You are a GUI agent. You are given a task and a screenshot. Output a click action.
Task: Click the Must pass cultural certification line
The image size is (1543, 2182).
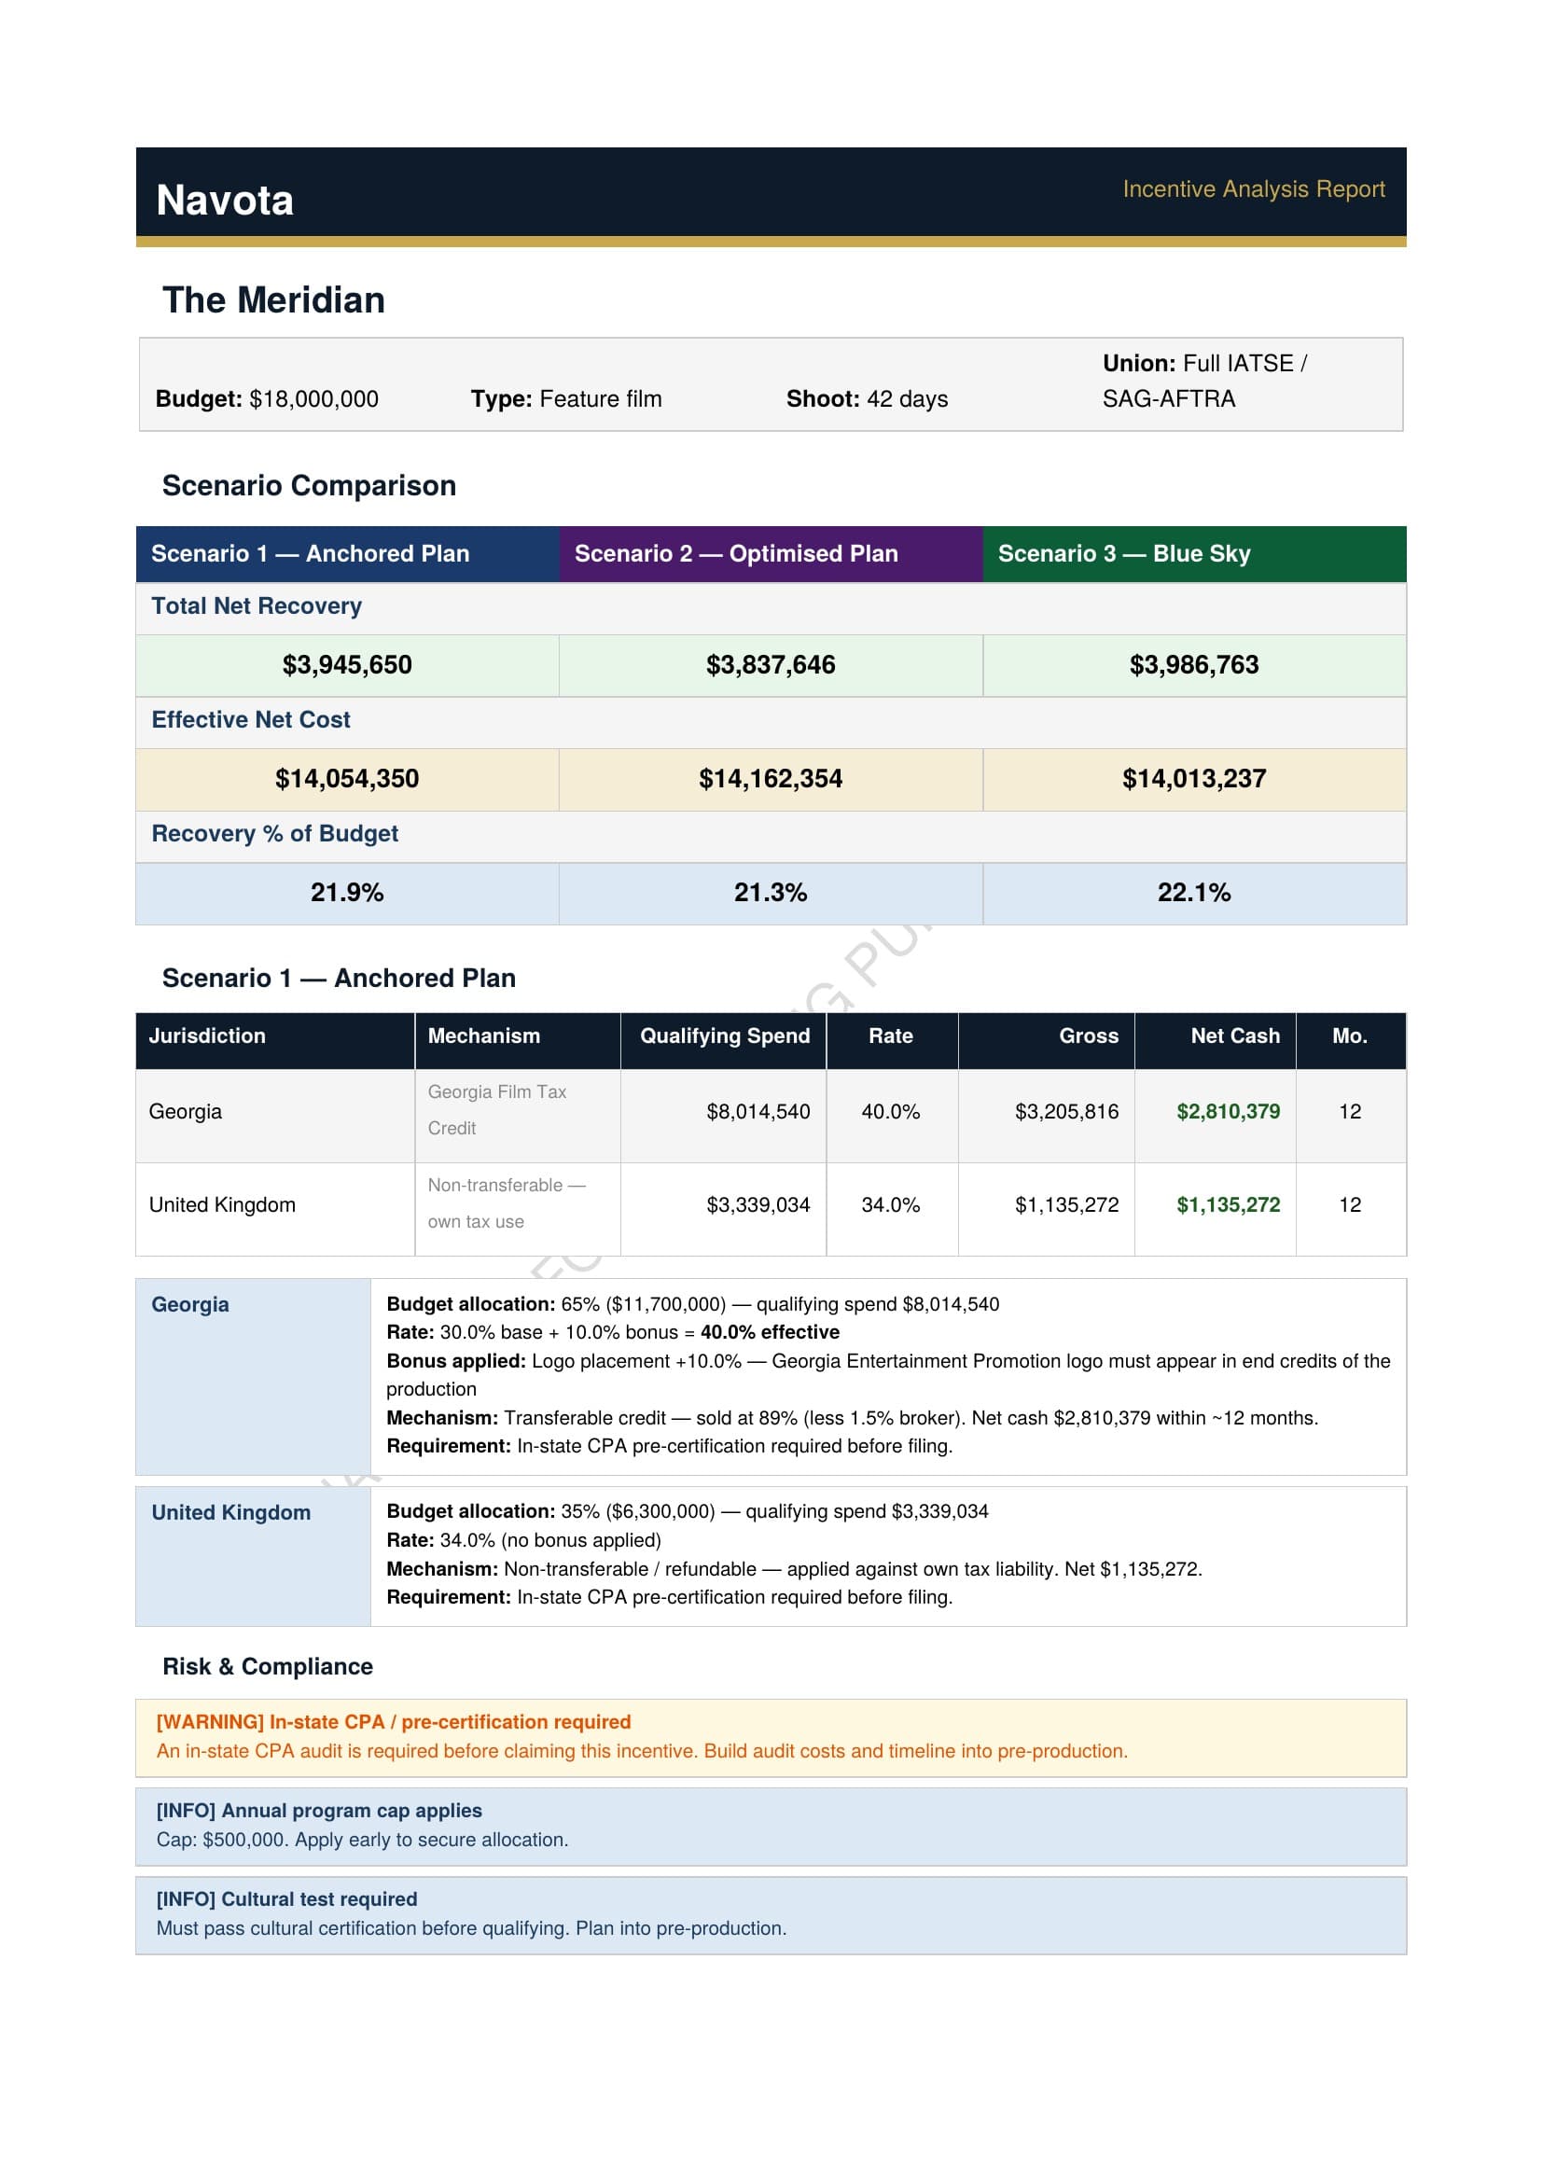[x=471, y=1928]
